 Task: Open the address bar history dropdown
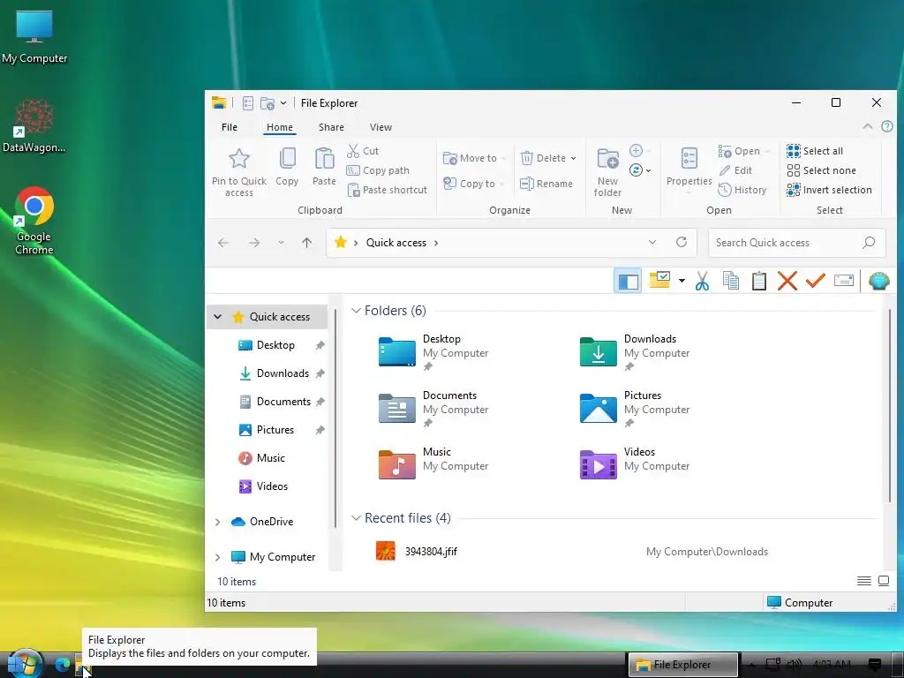coord(652,242)
